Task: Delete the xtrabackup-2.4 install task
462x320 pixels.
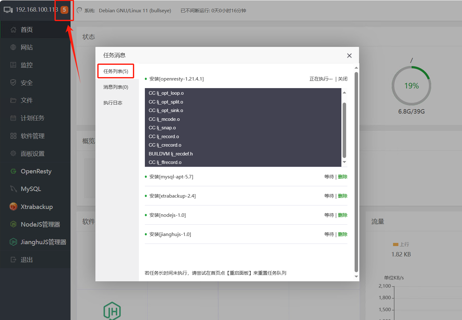Action: point(343,196)
